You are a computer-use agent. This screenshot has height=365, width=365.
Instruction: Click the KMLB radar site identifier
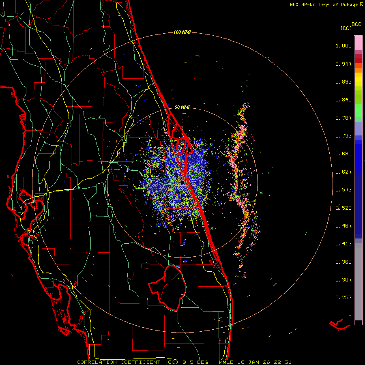click(x=226, y=362)
